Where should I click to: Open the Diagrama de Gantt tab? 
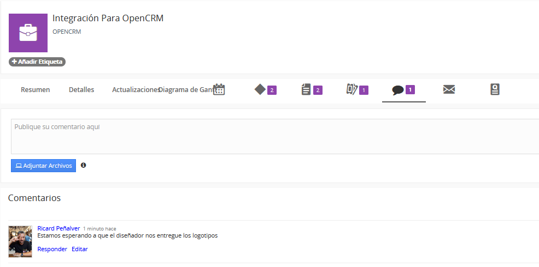pos(189,90)
